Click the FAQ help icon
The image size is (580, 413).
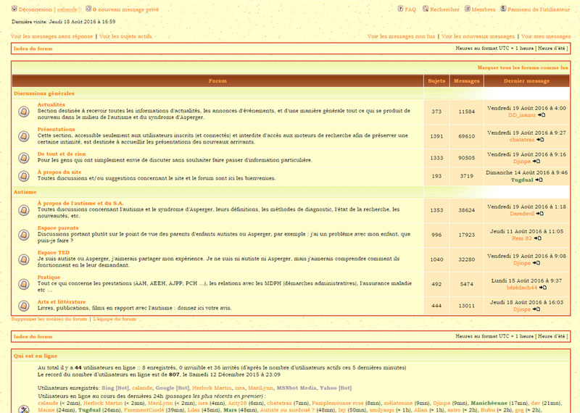point(400,9)
